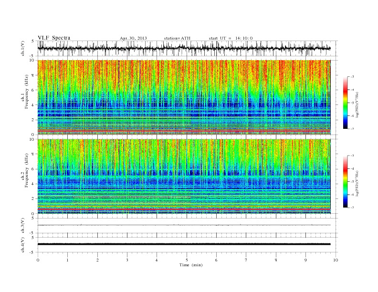The height and width of the screenshot is (292, 378).
Task: Click the "10" tick on the time axis
Action: (336, 260)
